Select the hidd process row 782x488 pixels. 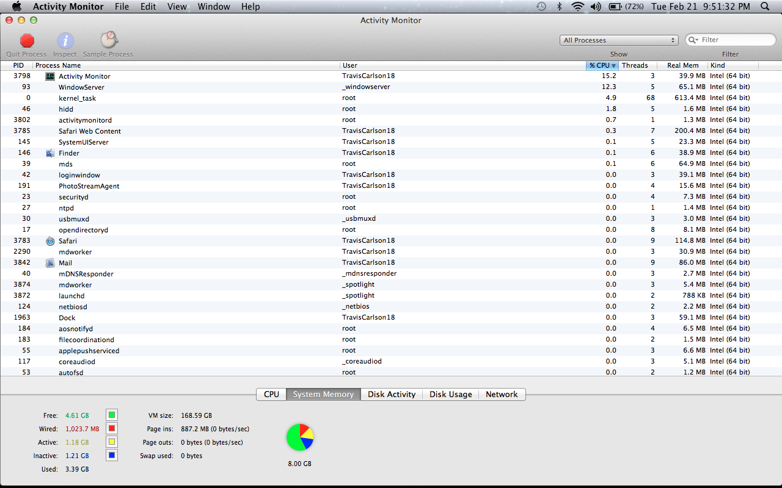click(x=391, y=109)
